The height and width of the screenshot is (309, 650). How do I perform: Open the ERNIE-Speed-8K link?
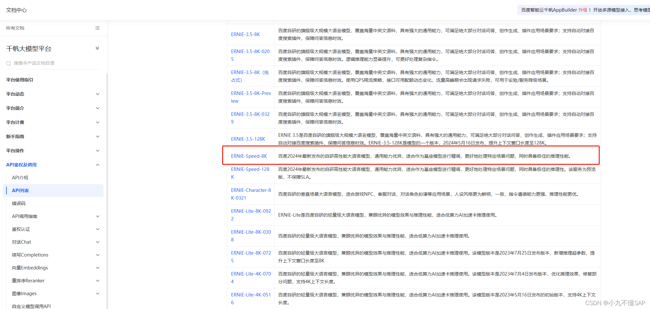click(249, 156)
